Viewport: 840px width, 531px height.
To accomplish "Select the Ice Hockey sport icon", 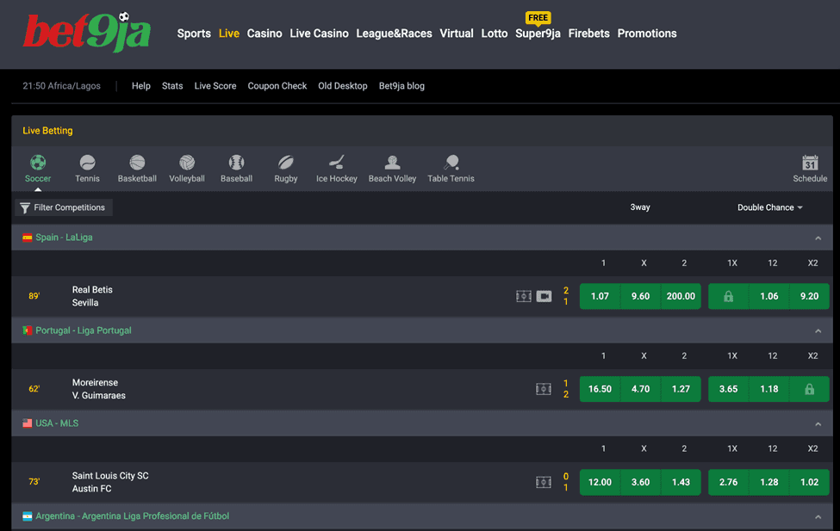I will (336, 162).
